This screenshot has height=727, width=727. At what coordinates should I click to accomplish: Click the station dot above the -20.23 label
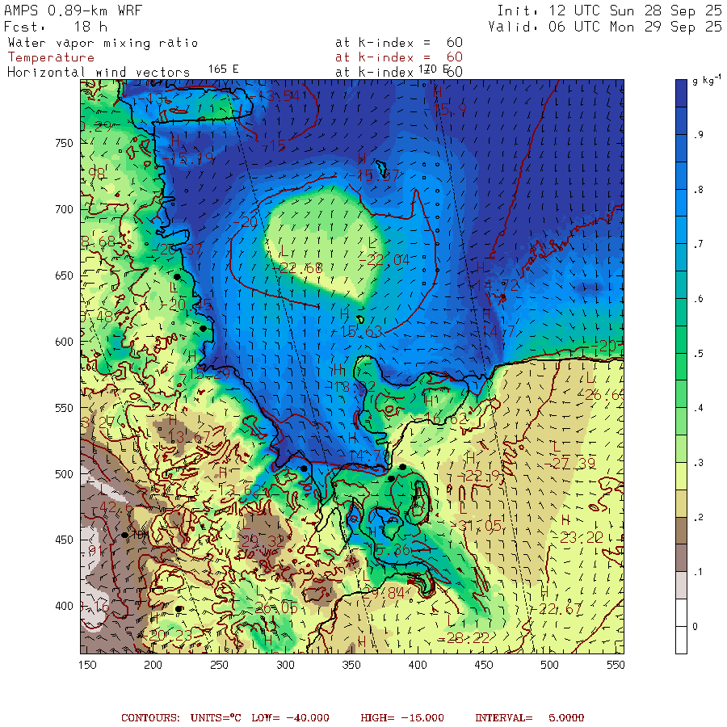pyautogui.click(x=179, y=608)
